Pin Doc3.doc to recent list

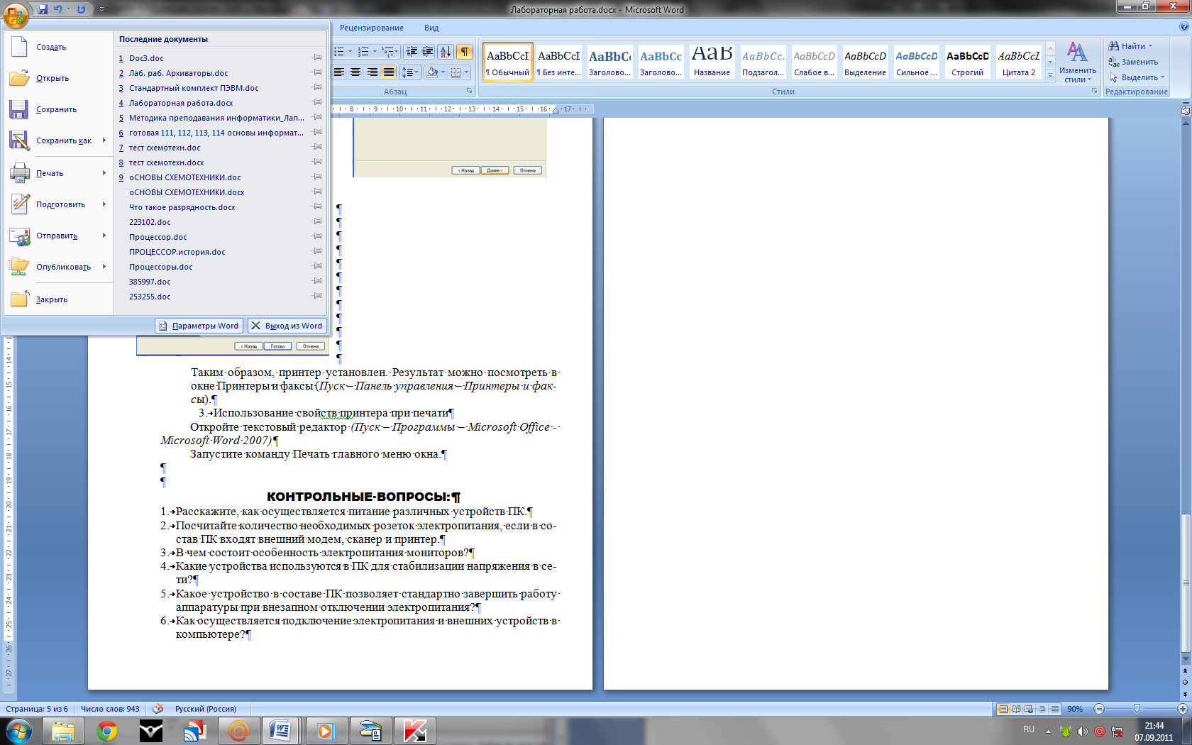tap(317, 58)
